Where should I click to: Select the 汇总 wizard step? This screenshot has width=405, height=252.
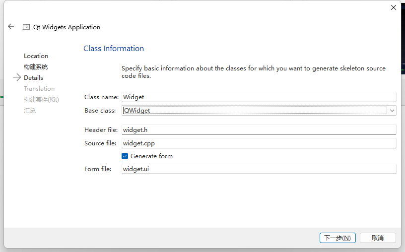click(x=30, y=111)
